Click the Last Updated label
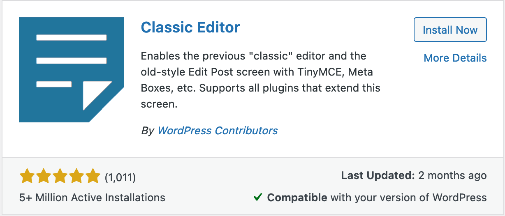The width and height of the screenshot is (505, 216). 378,176
